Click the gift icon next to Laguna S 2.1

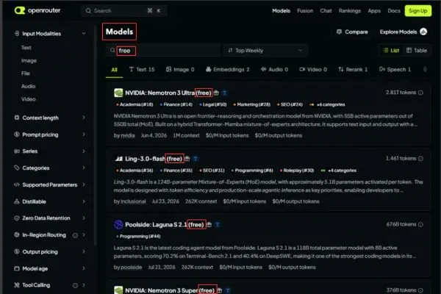coord(209,224)
